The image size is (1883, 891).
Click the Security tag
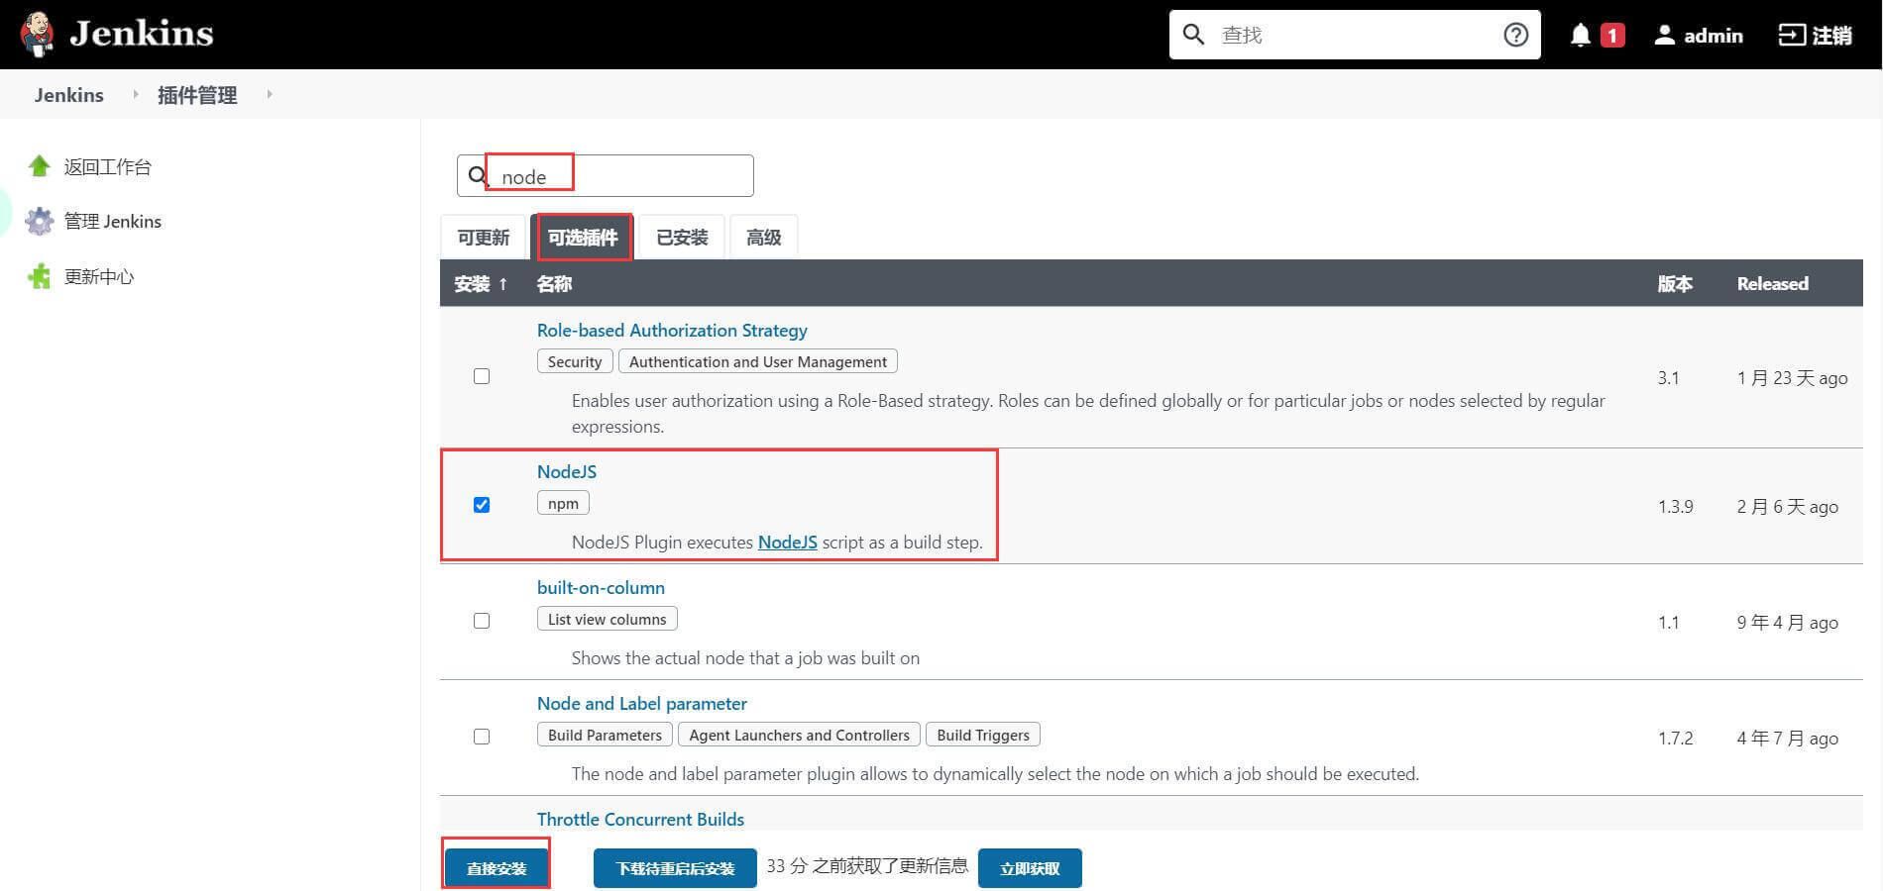[x=575, y=361]
